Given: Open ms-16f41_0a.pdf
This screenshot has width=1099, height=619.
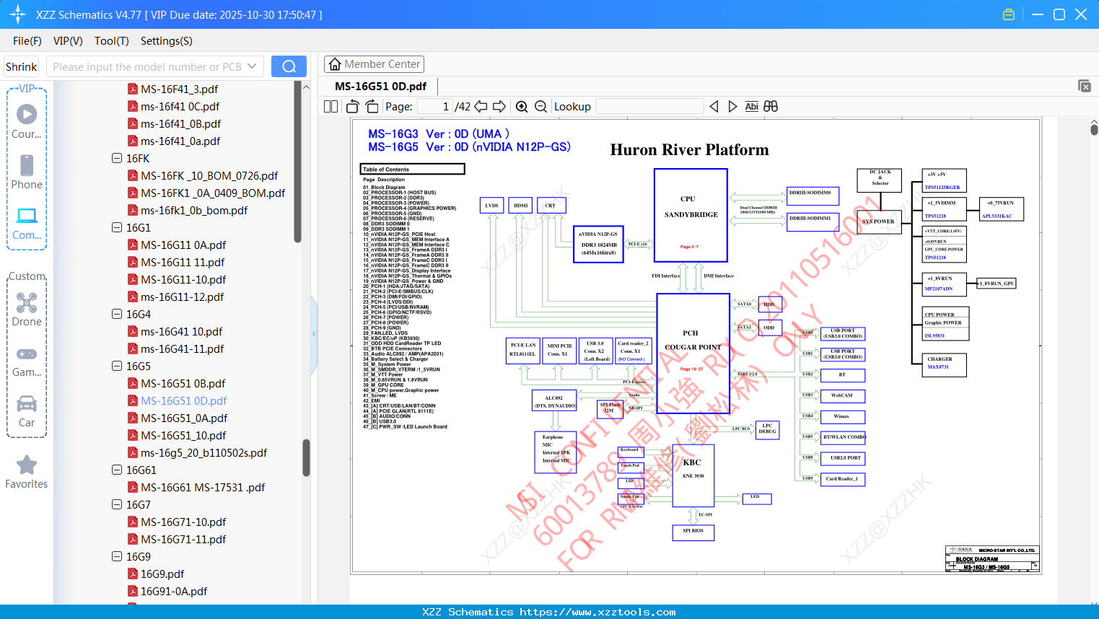Looking at the screenshot, I should tap(180, 141).
